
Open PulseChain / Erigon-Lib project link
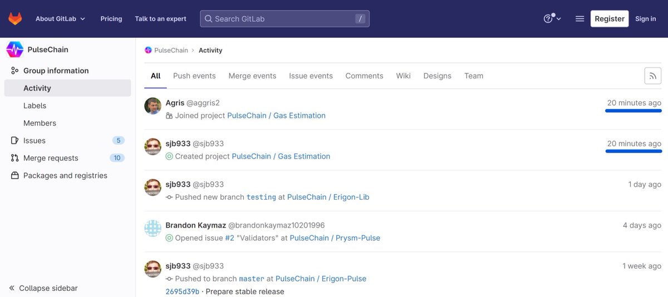[x=328, y=197]
